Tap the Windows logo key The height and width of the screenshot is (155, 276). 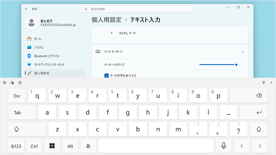[x=52, y=146]
